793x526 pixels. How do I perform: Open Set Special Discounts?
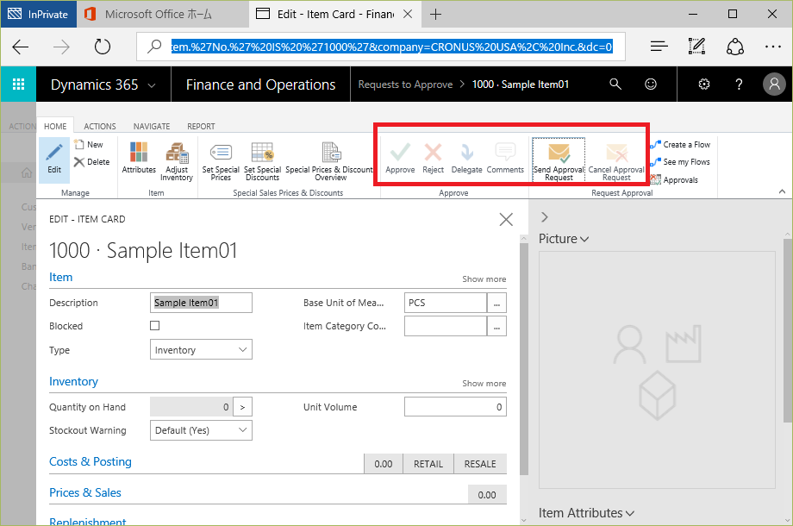click(x=263, y=161)
